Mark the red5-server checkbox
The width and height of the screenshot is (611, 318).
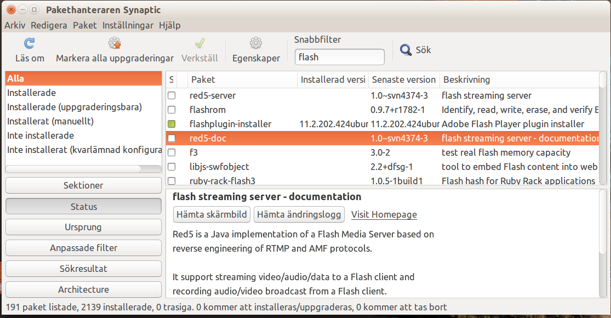tap(172, 95)
